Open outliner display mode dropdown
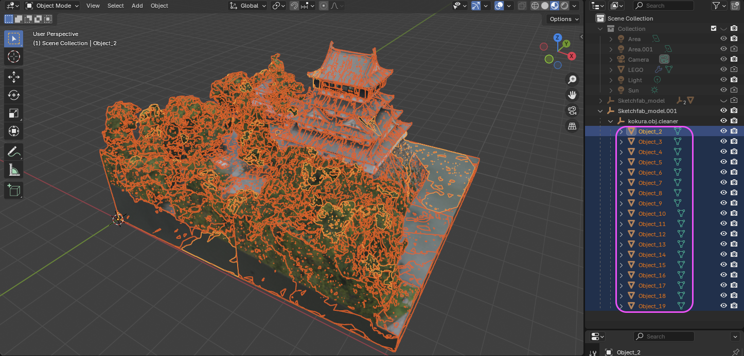 (x=616, y=6)
